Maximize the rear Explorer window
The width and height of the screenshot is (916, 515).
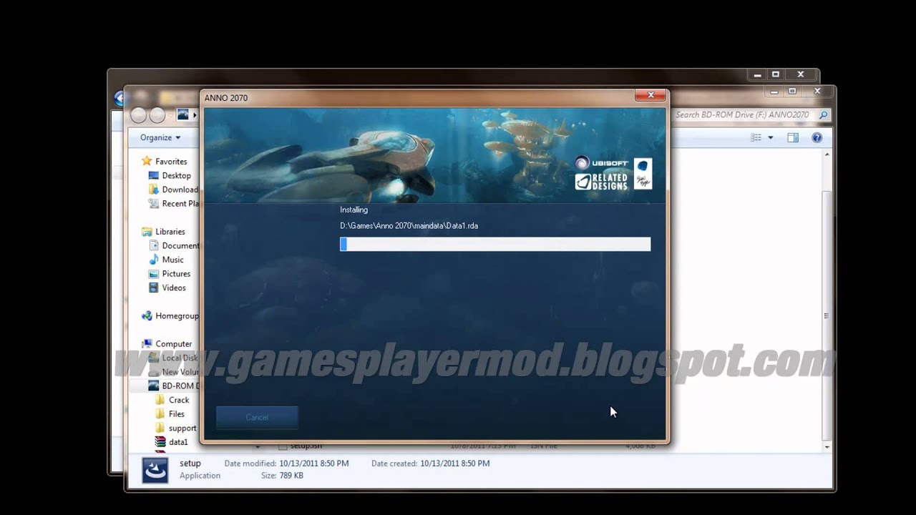tap(775, 74)
